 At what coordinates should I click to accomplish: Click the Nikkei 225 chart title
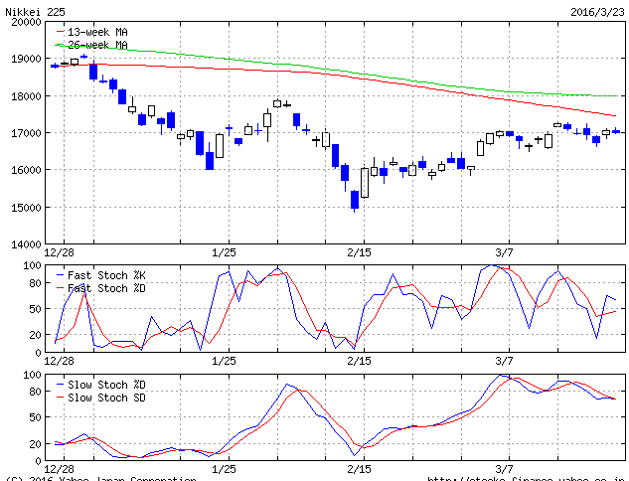35,12
